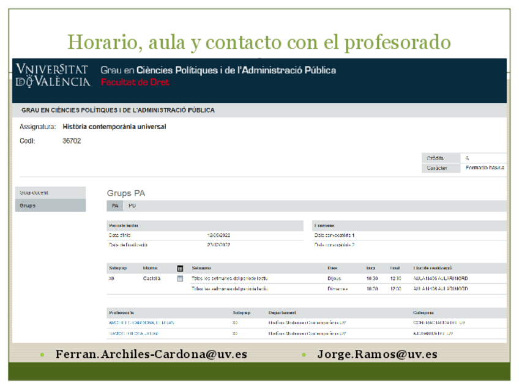Open the Guia docent sidebar item
Screen dimensions: 519x389
pyautogui.click(x=50, y=193)
